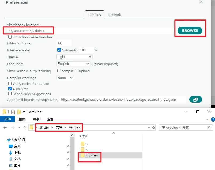Image resolution: width=215 pixels, height=170 pixels.
Task: Click the pin icon beside 图片
Action: point(68,165)
